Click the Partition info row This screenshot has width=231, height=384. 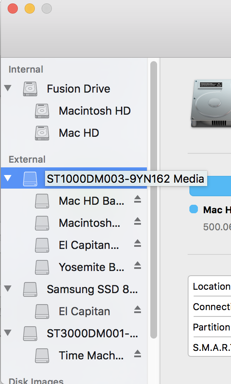212,327
